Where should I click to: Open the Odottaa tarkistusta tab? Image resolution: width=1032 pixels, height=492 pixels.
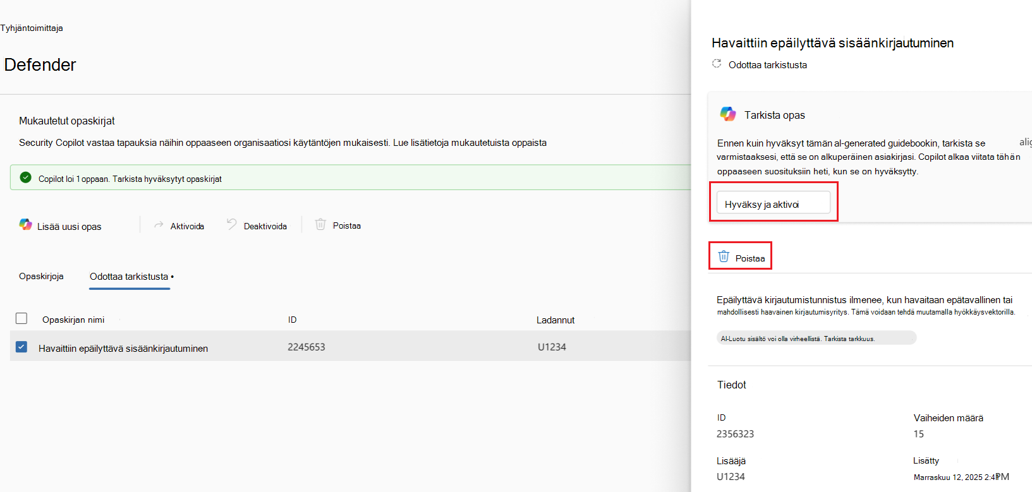coord(130,277)
